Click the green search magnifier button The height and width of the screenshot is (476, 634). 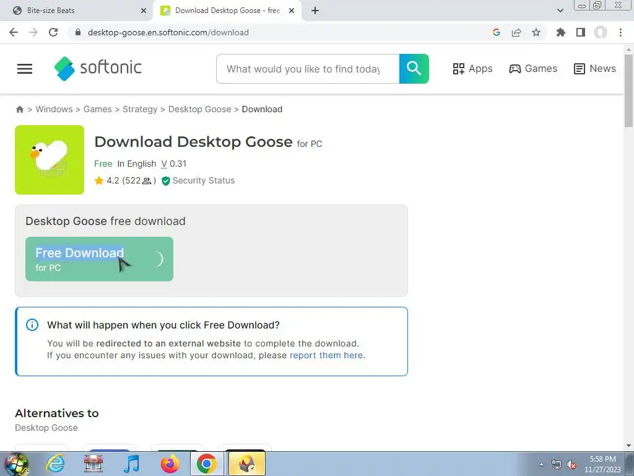[414, 68]
